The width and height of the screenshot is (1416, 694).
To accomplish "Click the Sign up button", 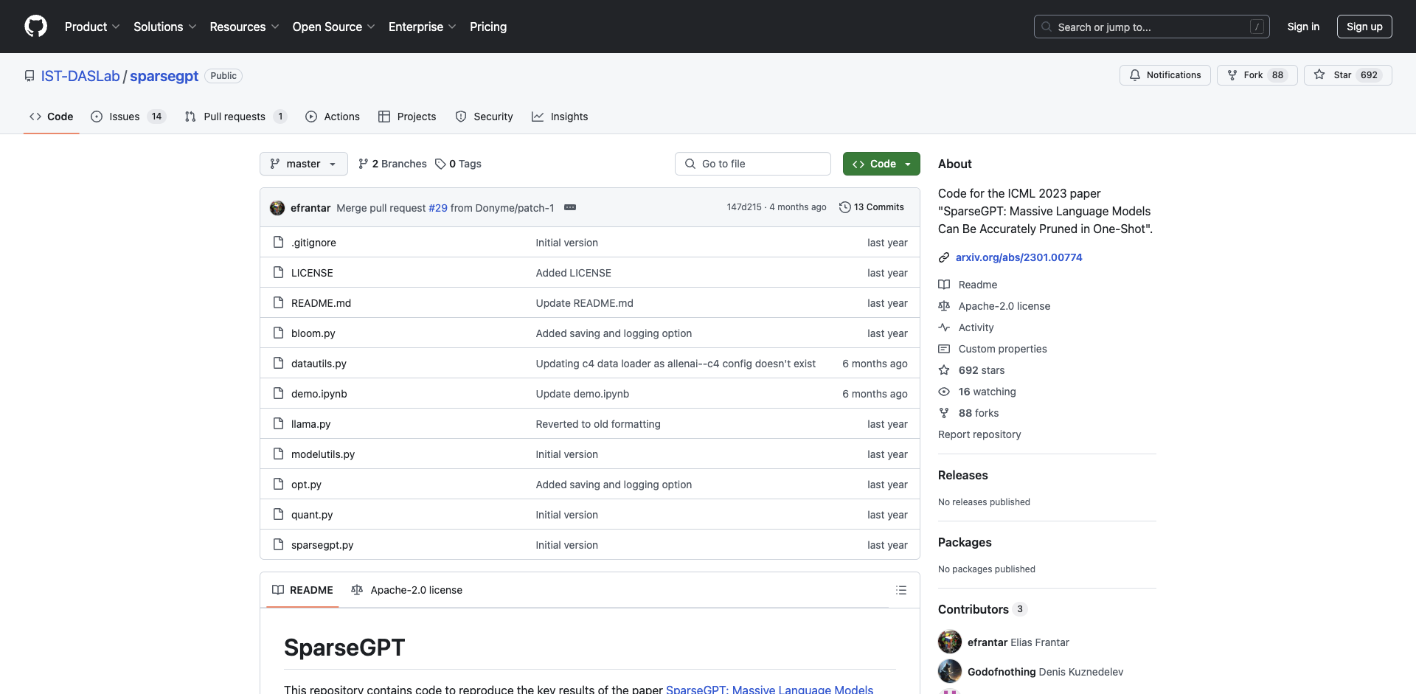I will pyautogui.click(x=1364, y=27).
